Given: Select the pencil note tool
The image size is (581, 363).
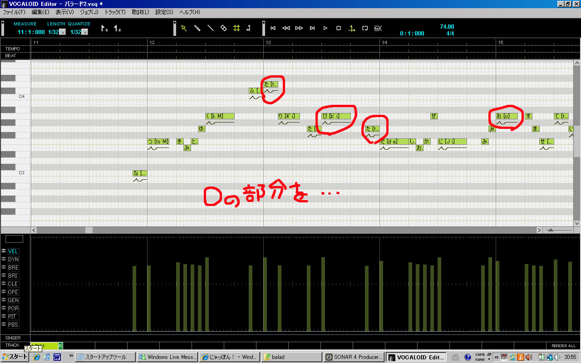Looking at the screenshot, I should [197, 28].
